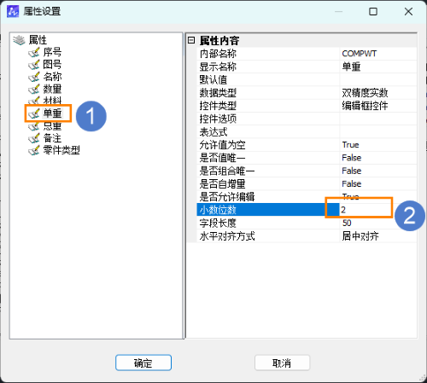The image size is (427, 383).
Task: Click the empty 控件选项 value cell
Action: (378, 119)
